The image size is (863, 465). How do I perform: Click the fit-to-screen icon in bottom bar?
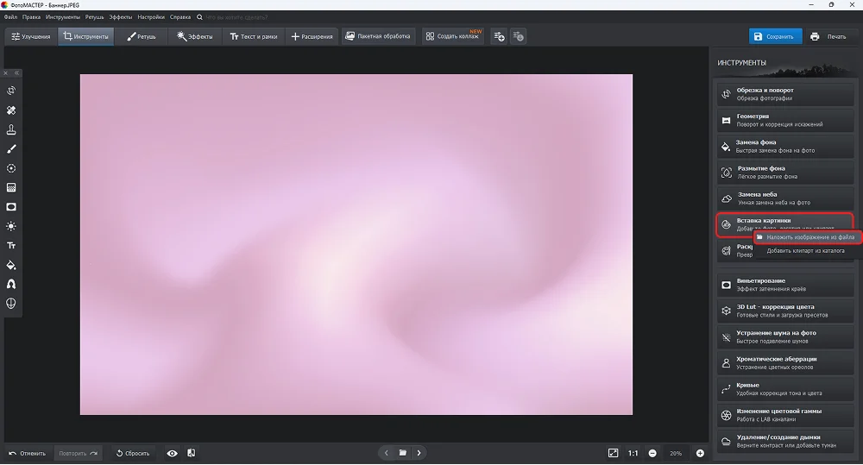click(613, 453)
